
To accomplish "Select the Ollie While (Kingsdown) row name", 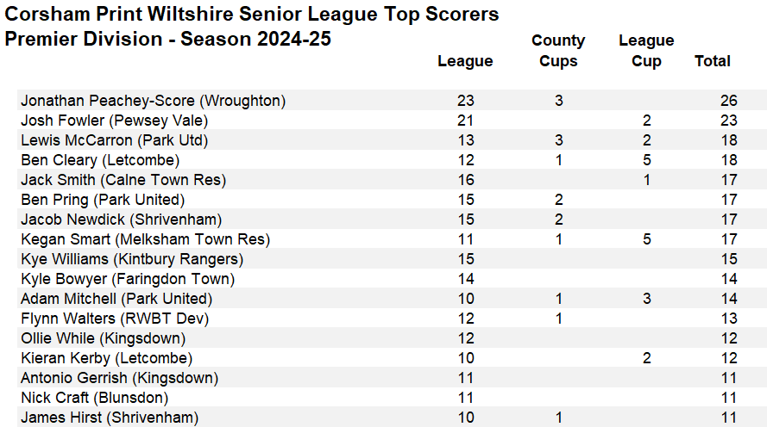I will click(x=103, y=338).
